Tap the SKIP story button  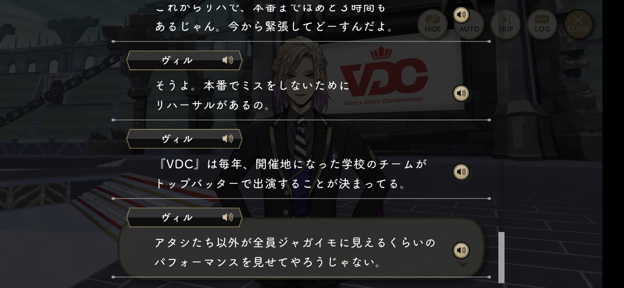click(x=505, y=24)
